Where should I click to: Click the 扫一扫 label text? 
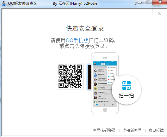click(x=126, y=96)
